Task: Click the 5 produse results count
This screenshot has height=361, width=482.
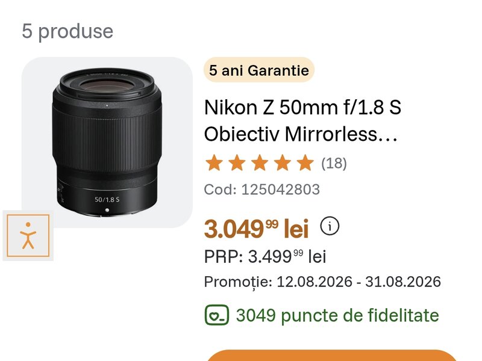Action: click(x=67, y=31)
